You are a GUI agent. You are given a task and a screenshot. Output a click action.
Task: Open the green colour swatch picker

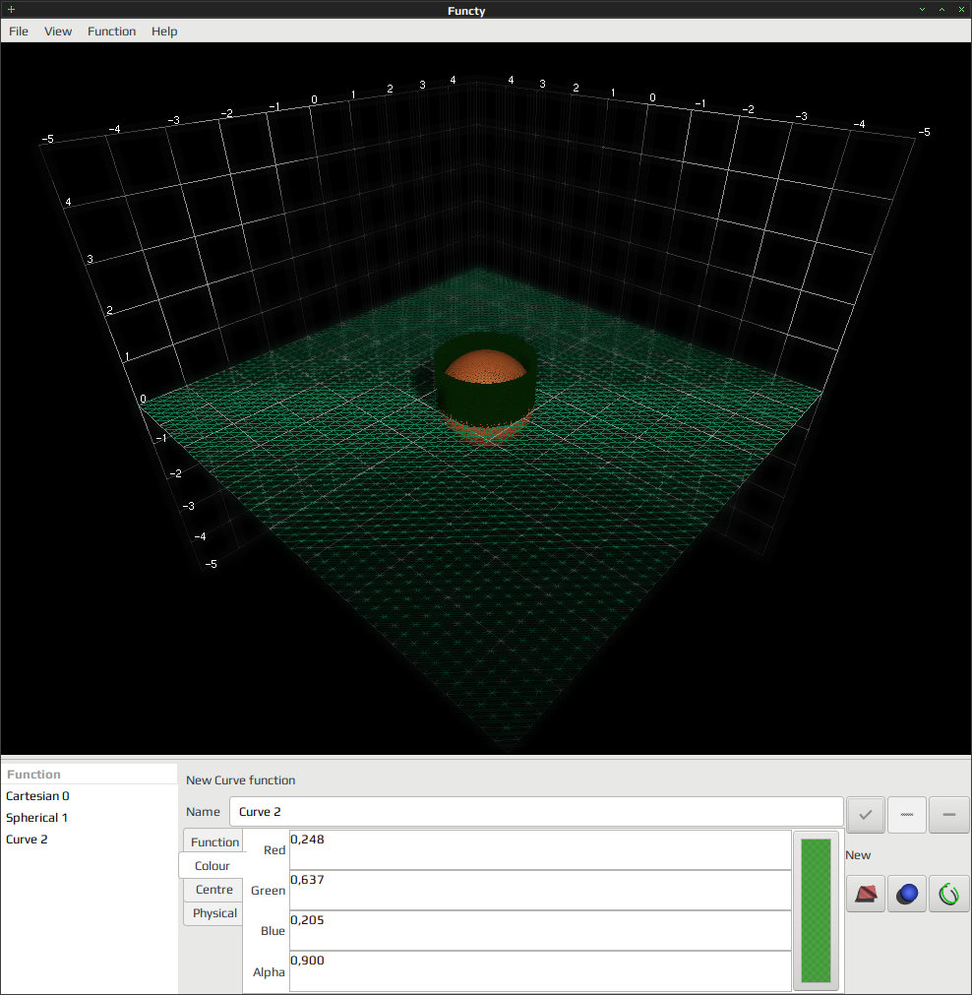click(x=816, y=910)
